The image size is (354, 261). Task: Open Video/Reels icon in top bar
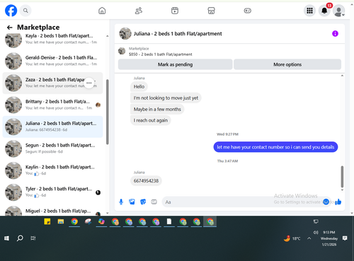(x=175, y=11)
